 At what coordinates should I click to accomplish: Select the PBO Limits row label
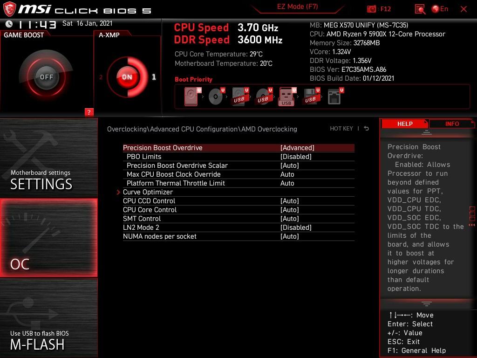point(144,157)
